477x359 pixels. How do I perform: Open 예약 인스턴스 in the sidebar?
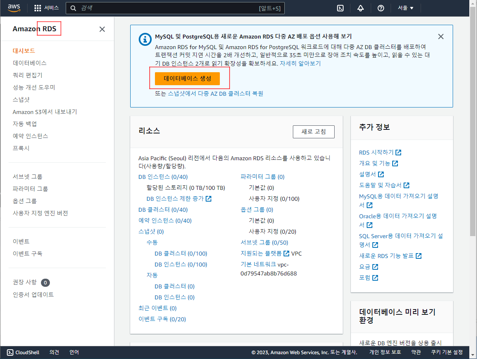click(x=30, y=136)
